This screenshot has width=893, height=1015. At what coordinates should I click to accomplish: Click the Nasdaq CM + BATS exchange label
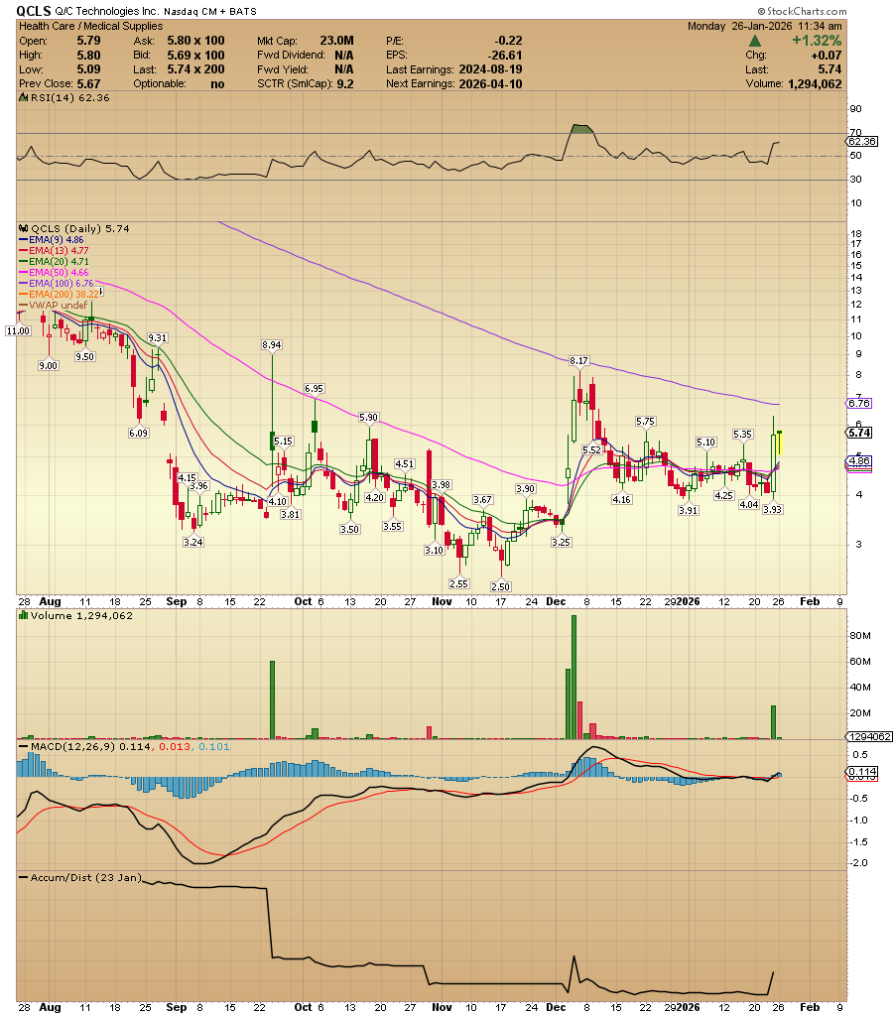coord(209,11)
